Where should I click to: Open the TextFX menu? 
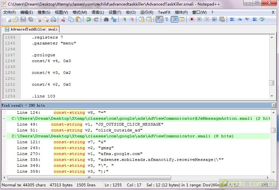tap(164, 12)
